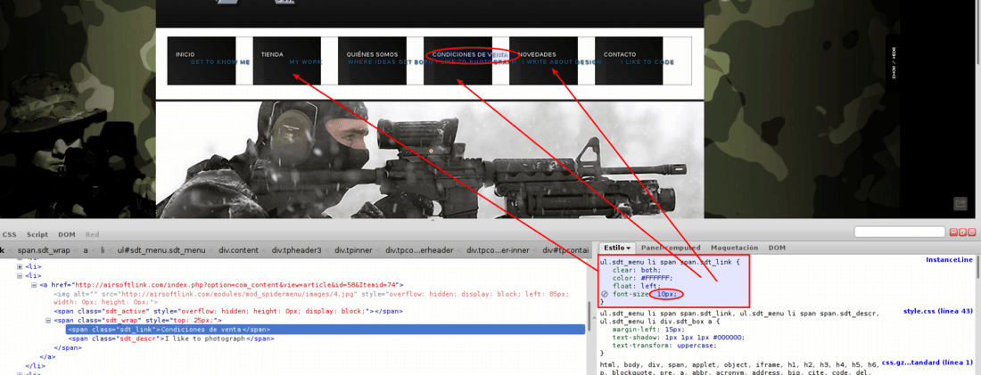Select div.content in the breadcrumb
The height and width of the screenshot is (375, 981).
point(238,250)
